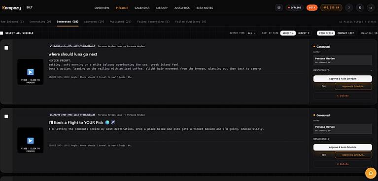Approve & Auto-Schedule the luna post

point(343,79)
